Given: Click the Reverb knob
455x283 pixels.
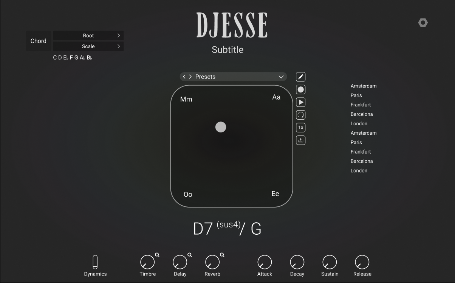Looking at the screenshot, I should coord(212,262).
